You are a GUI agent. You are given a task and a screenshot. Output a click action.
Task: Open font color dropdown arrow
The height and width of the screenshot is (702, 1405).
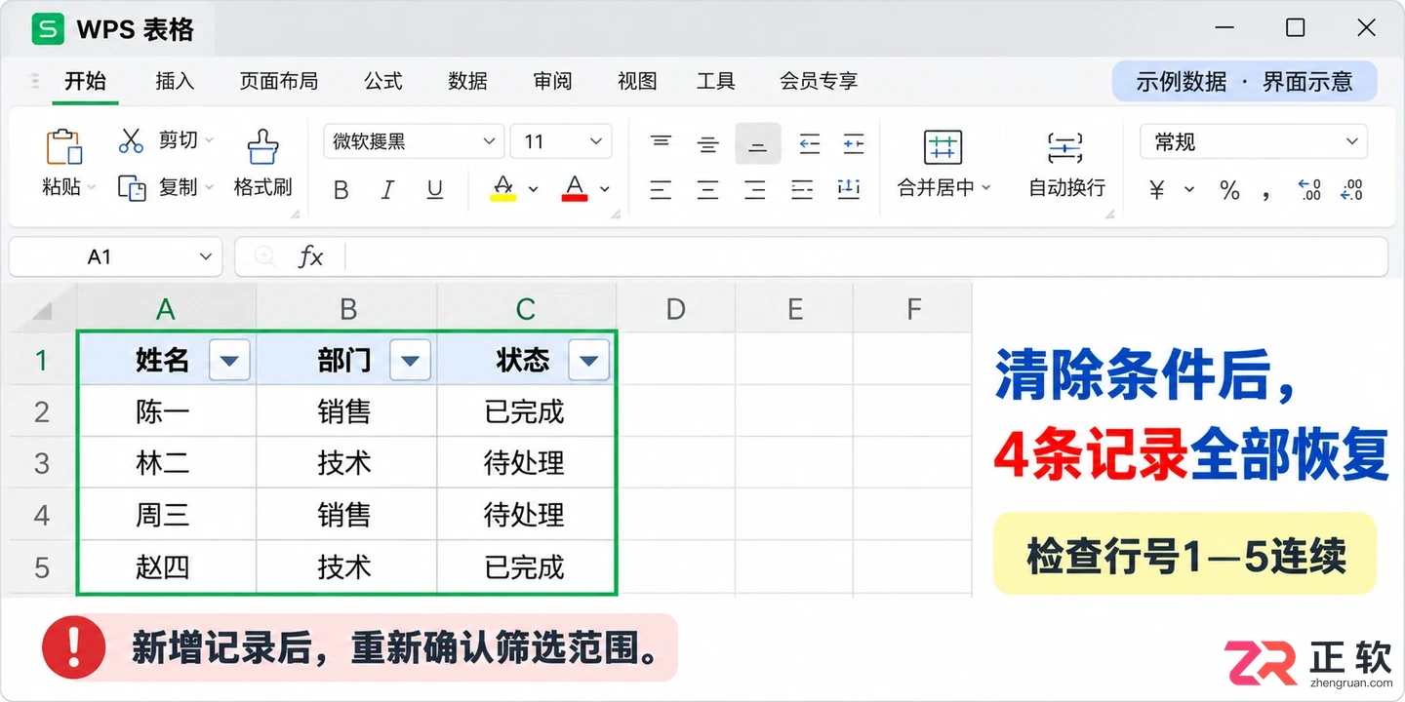605,189
